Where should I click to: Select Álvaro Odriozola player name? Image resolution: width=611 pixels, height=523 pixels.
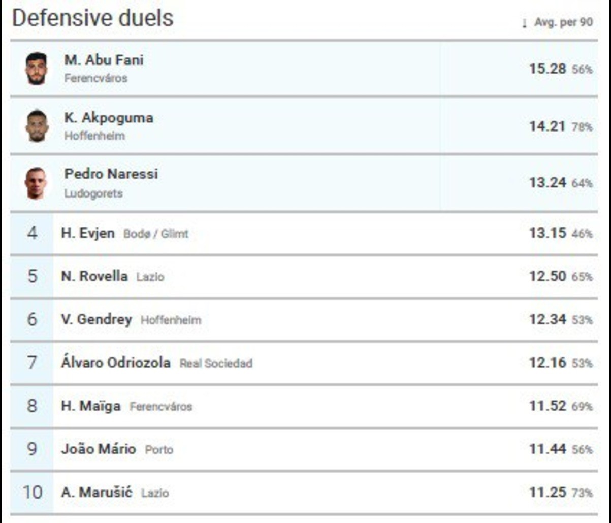pyautogui.click(x=115, y=363)
